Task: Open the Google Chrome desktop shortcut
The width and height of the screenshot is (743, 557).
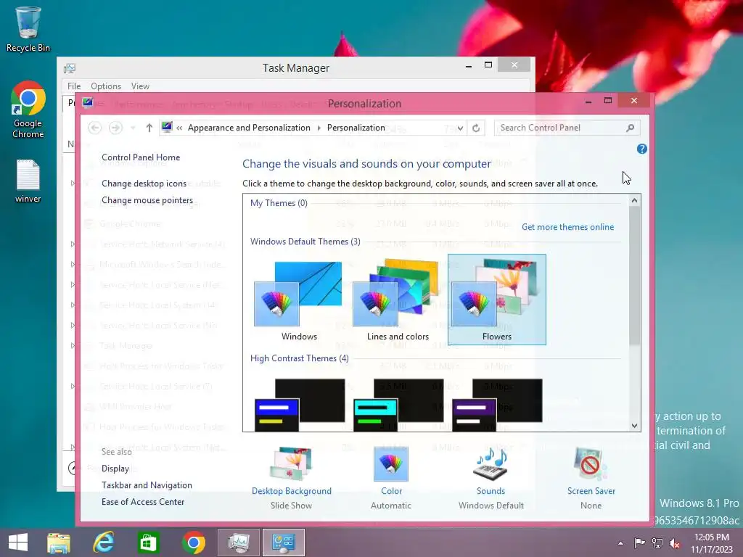Action: (28, 110)
